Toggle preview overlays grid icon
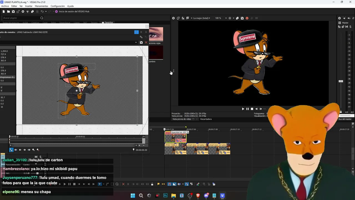Screen dimensions: 355x200 pyautogui.click(x=230, y=18)
